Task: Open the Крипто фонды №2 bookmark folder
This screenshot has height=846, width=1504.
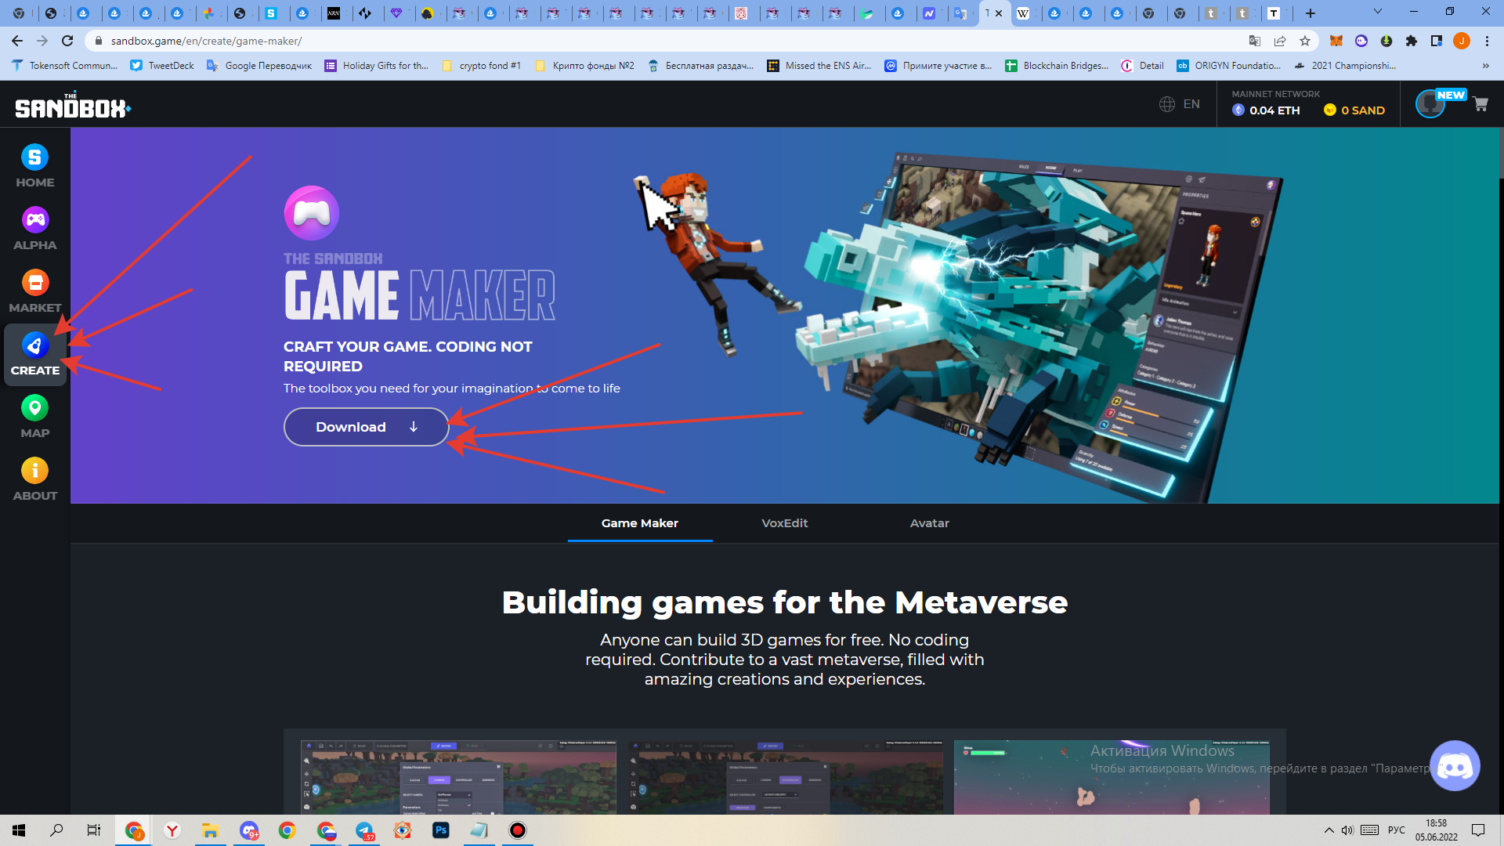Action: pyautogui.click(x=584, y=66)
